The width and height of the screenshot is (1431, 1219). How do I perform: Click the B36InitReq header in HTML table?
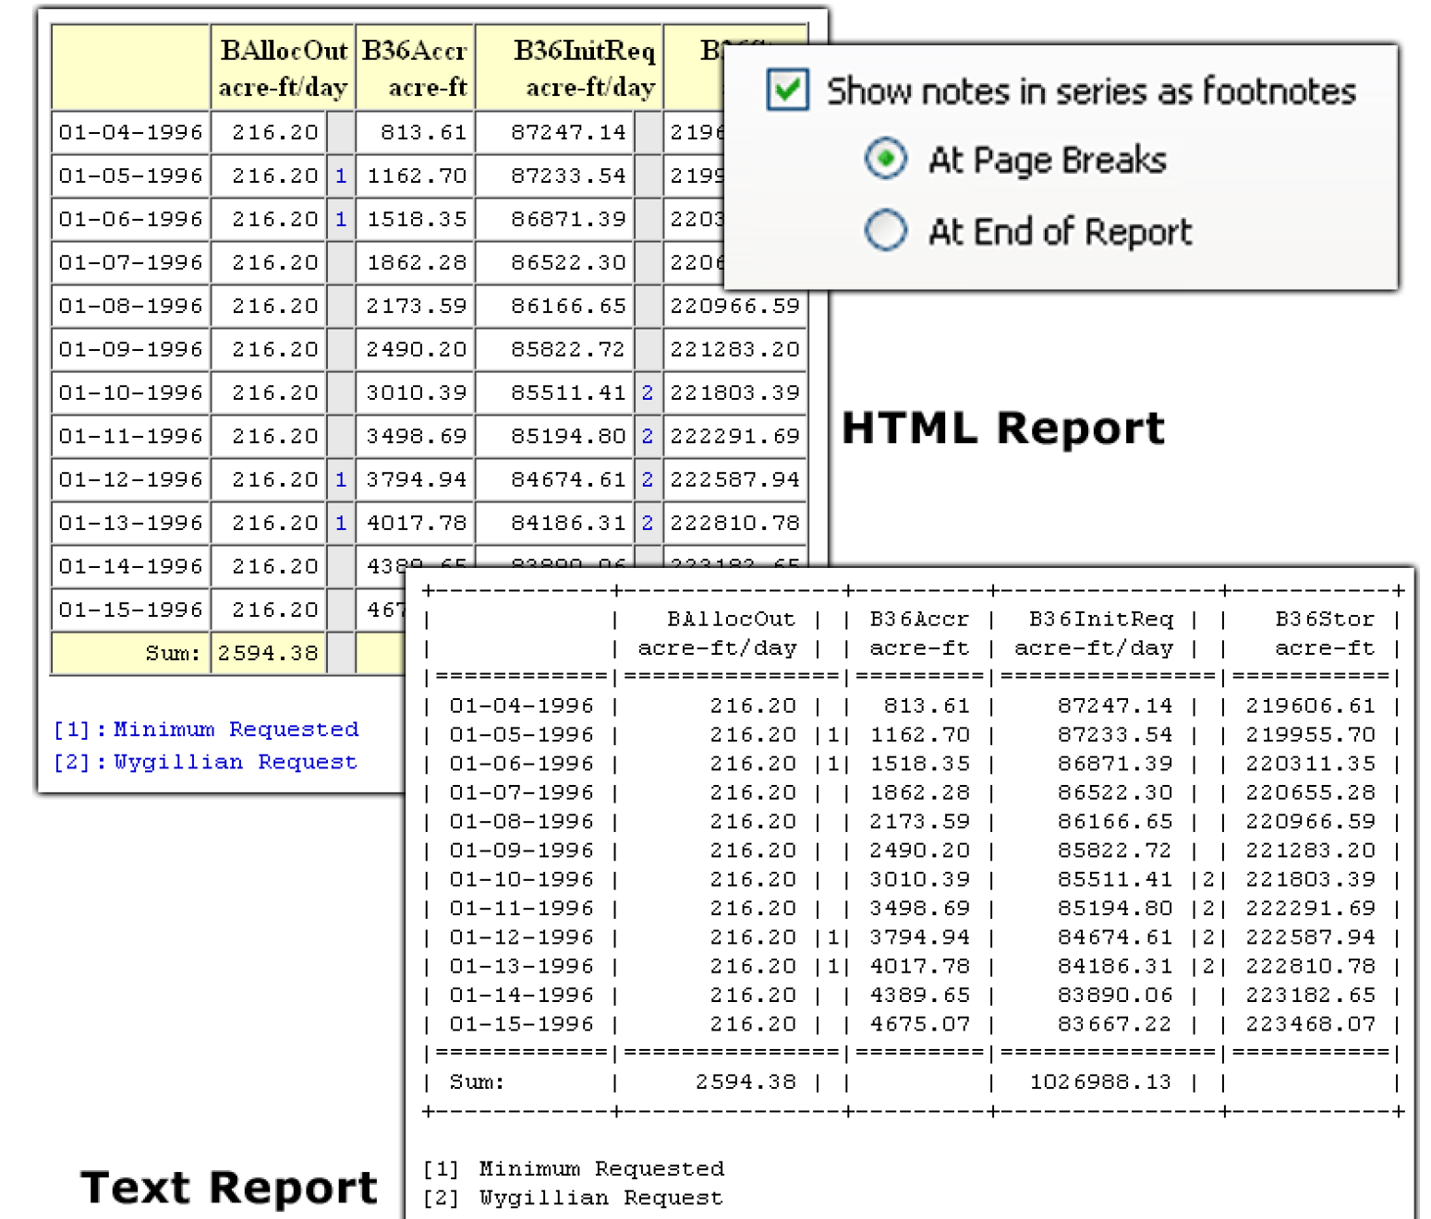(x=583, y=67)
